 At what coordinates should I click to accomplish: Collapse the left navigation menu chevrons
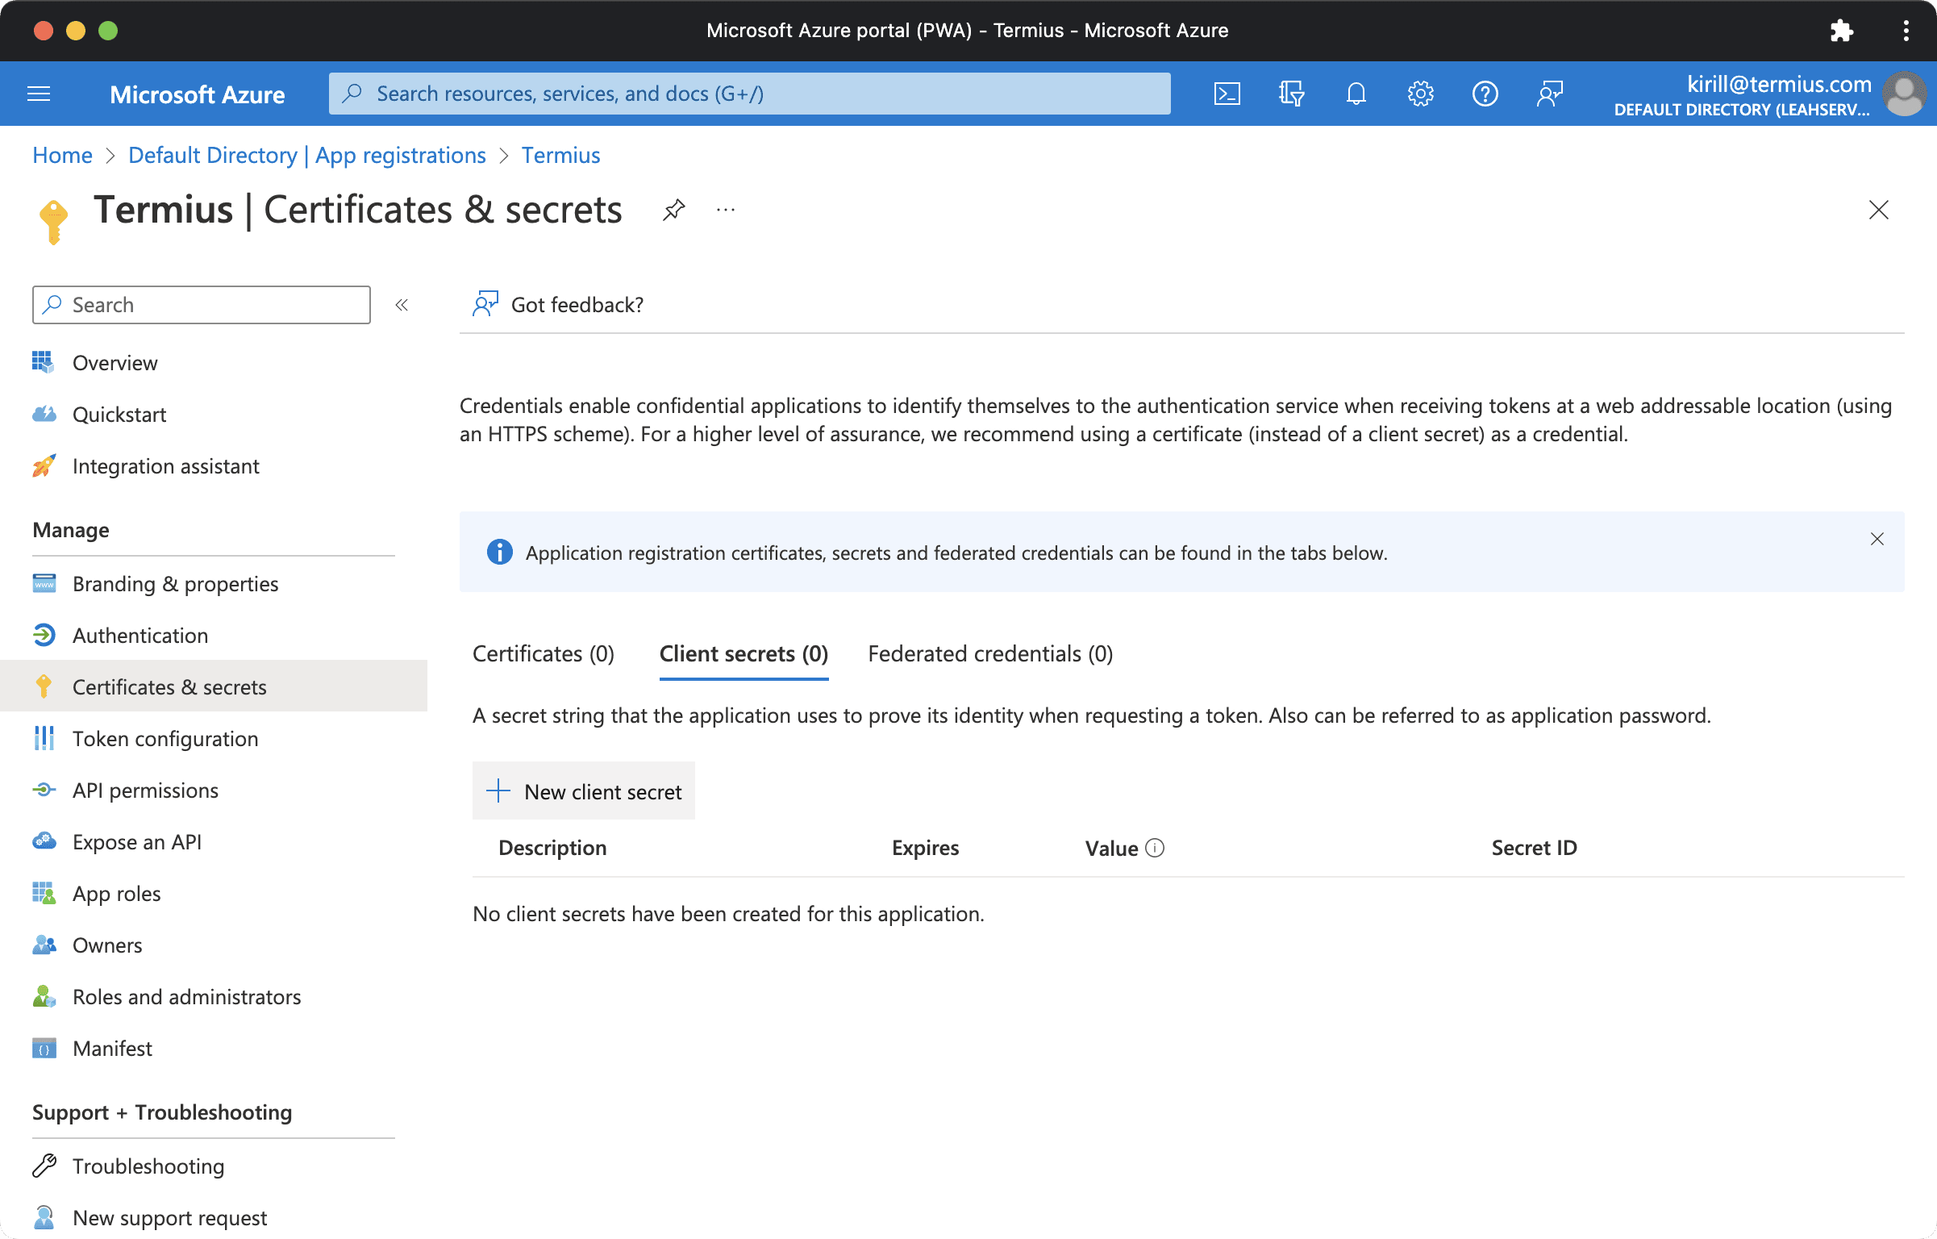click(402, 305)
